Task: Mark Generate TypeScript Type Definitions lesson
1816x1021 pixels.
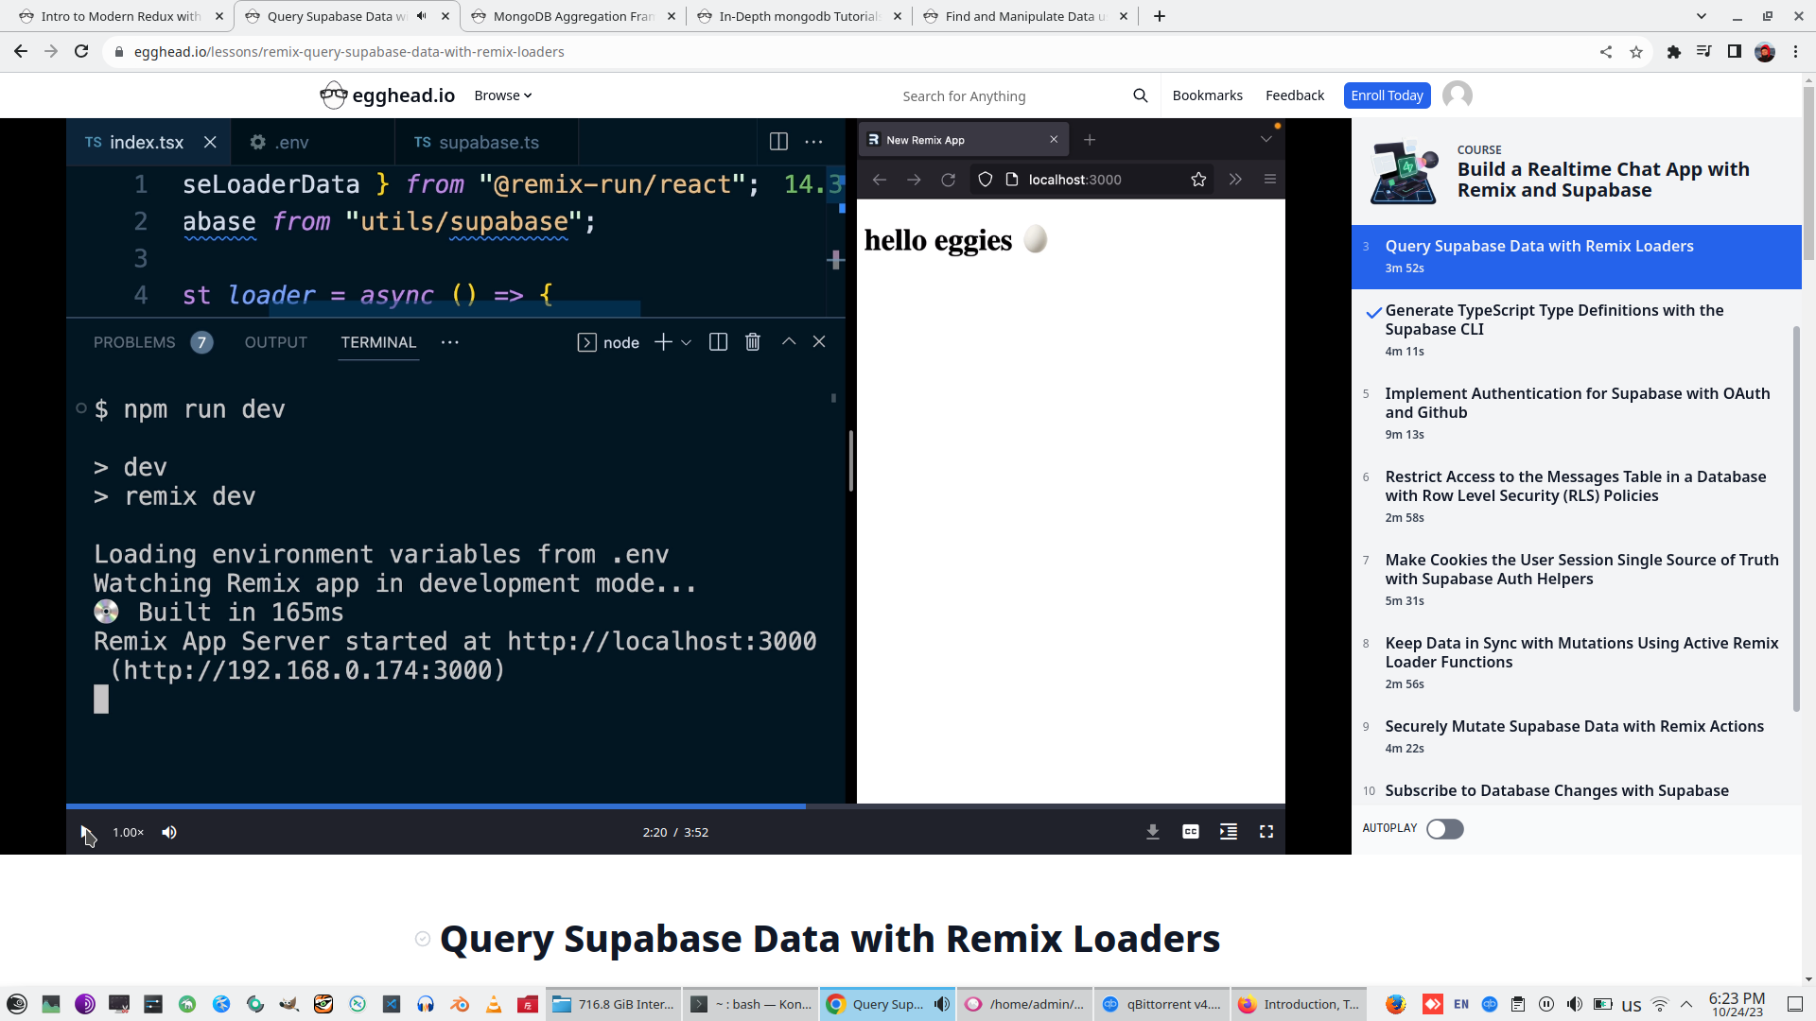Action: (1373, 313)
